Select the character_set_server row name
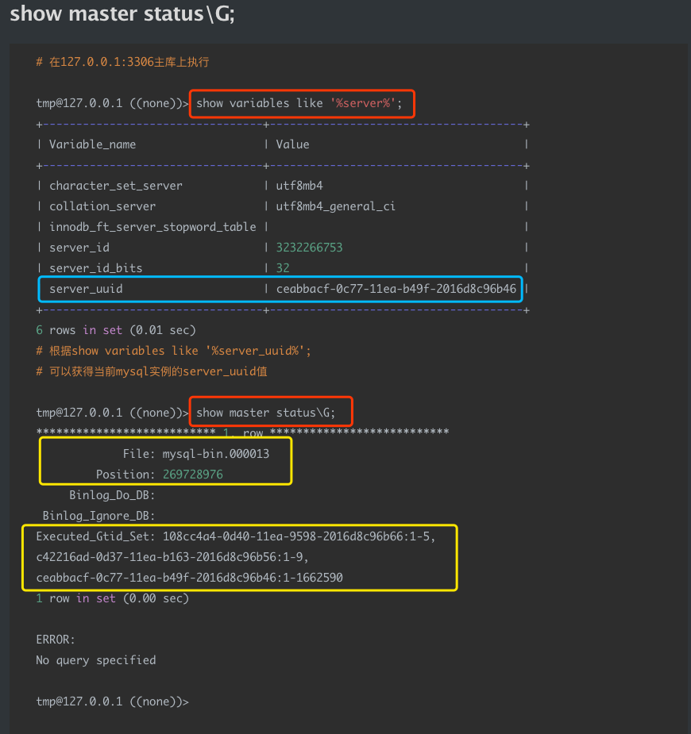 point(115,186)
